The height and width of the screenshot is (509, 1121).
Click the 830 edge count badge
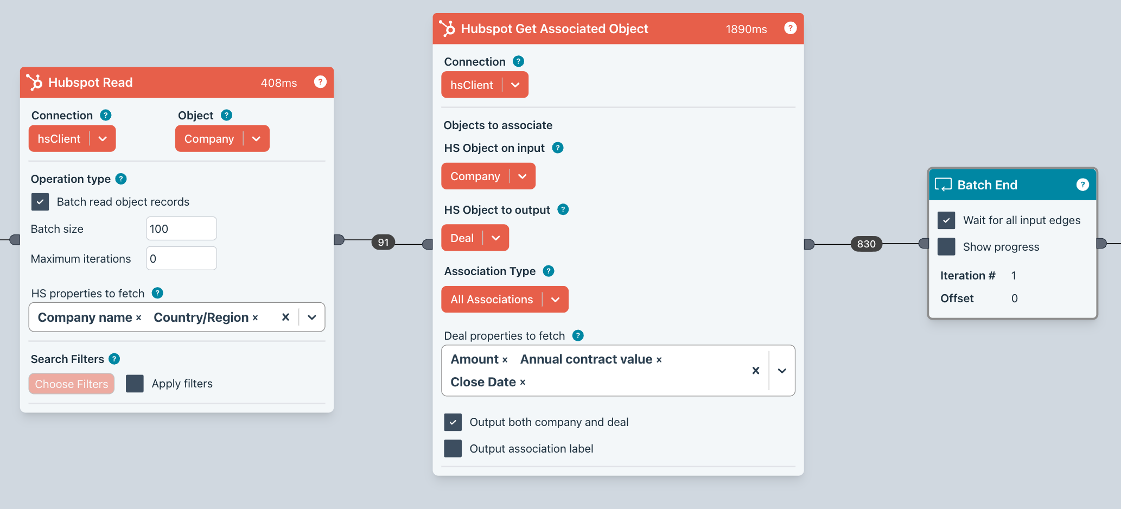(866, 244)
